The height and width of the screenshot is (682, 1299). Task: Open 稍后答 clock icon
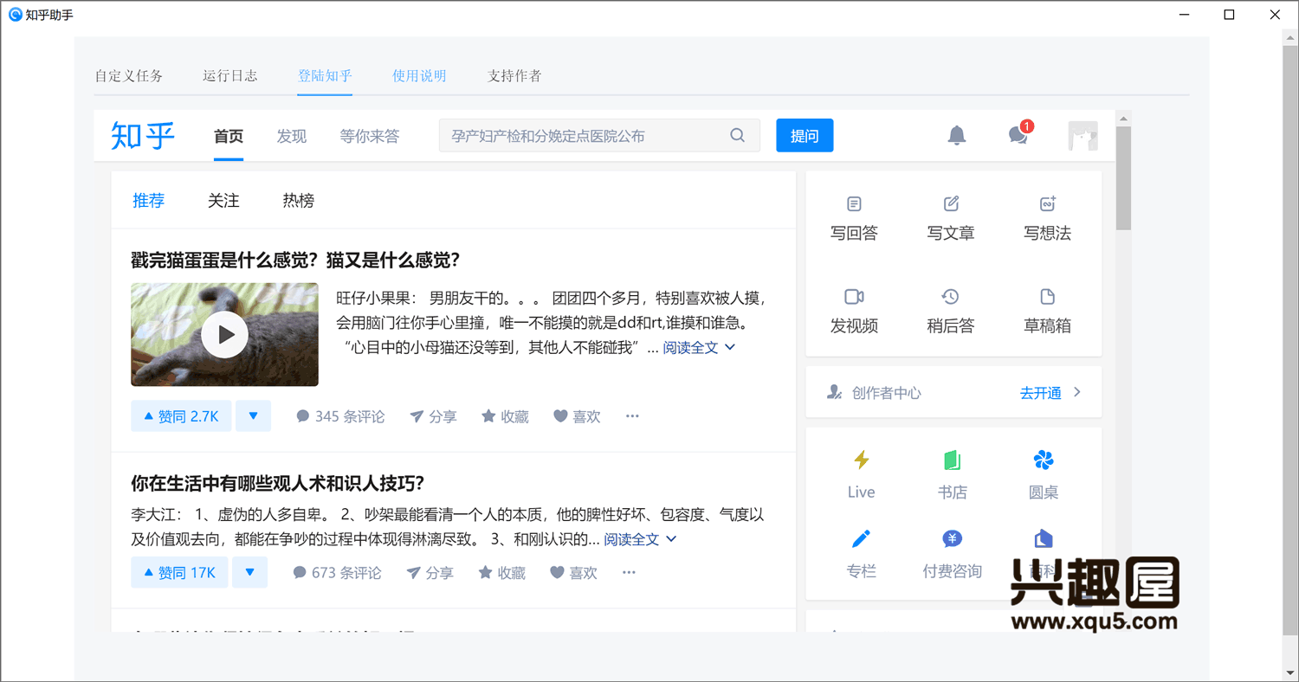click(x=951, y=297)
